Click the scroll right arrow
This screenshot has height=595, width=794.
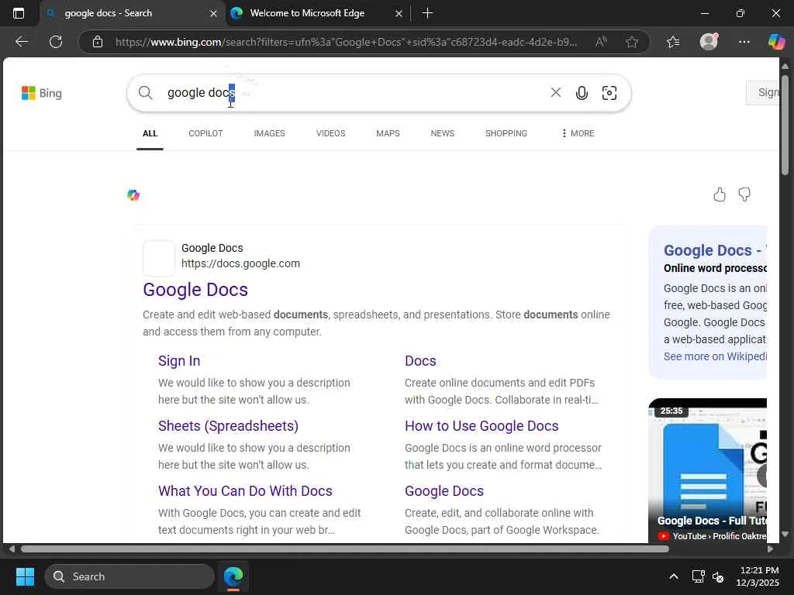click(770, 549)
